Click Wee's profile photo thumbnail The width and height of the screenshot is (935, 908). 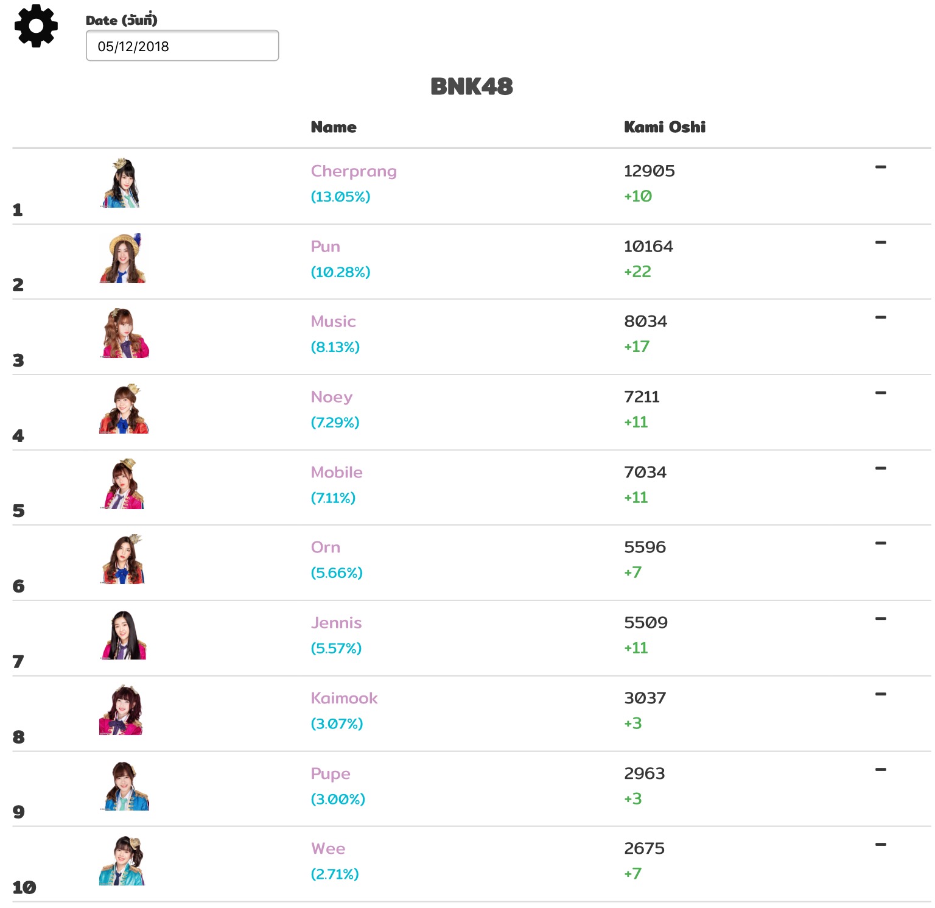[123, 861]
